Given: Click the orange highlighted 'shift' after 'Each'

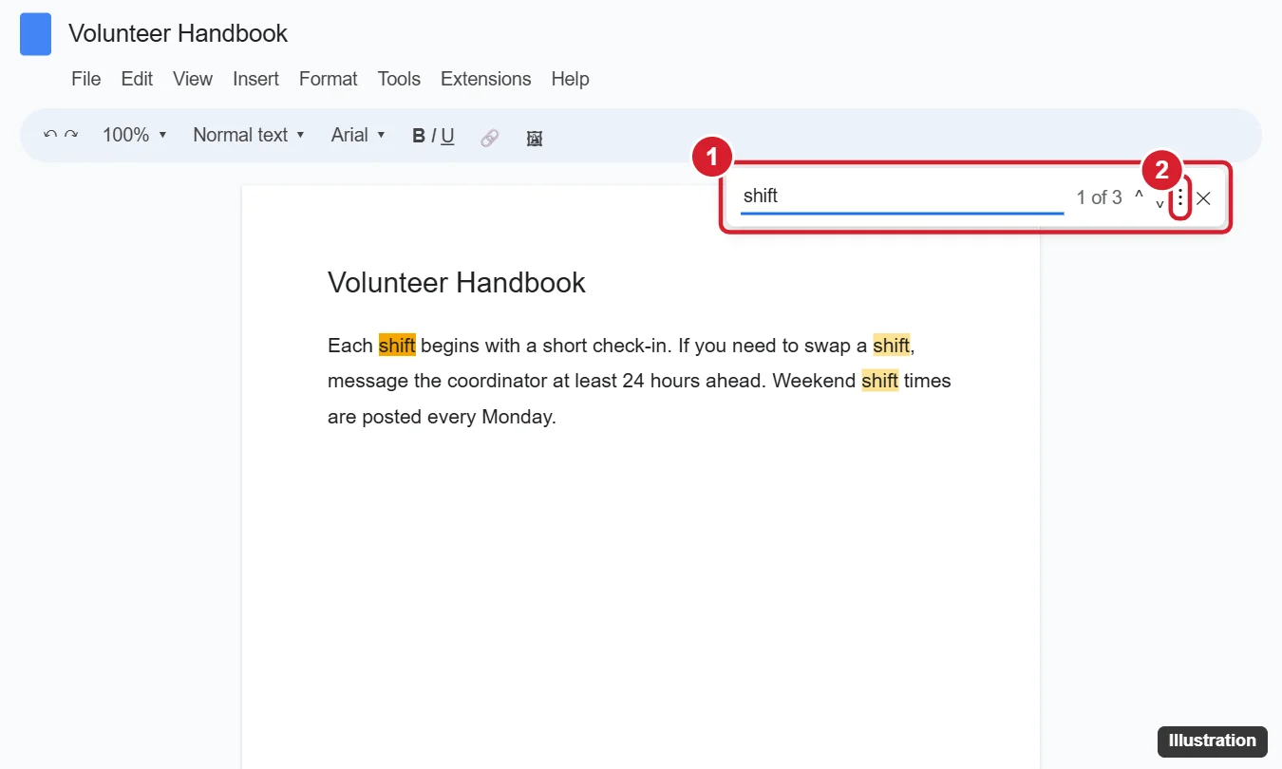Looking at the screenshot, I should click(x=397, y=345).
